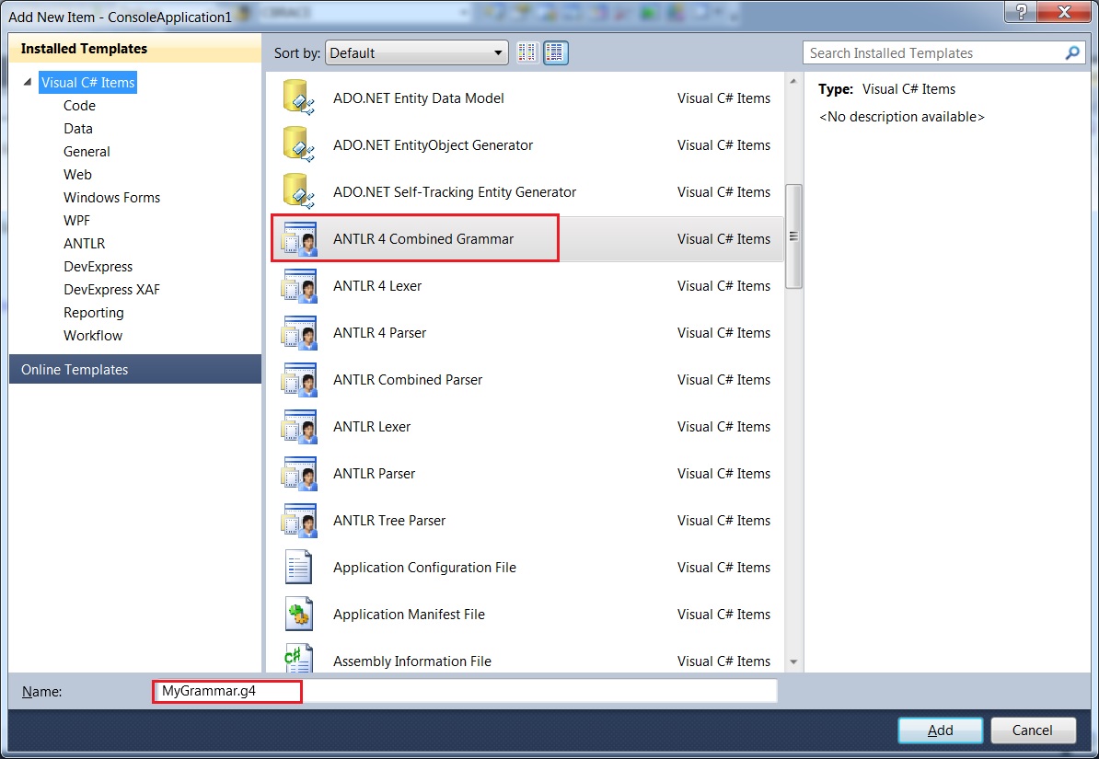Click the ANTLR 4 Combined Grammar icon
This screenshot has height=759, width=1099.
click(x=298, y=239)
